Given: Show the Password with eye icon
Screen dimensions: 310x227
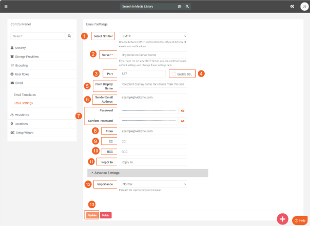Looking at the screenshot, I should pyautogui.click(x=183, y=110).
